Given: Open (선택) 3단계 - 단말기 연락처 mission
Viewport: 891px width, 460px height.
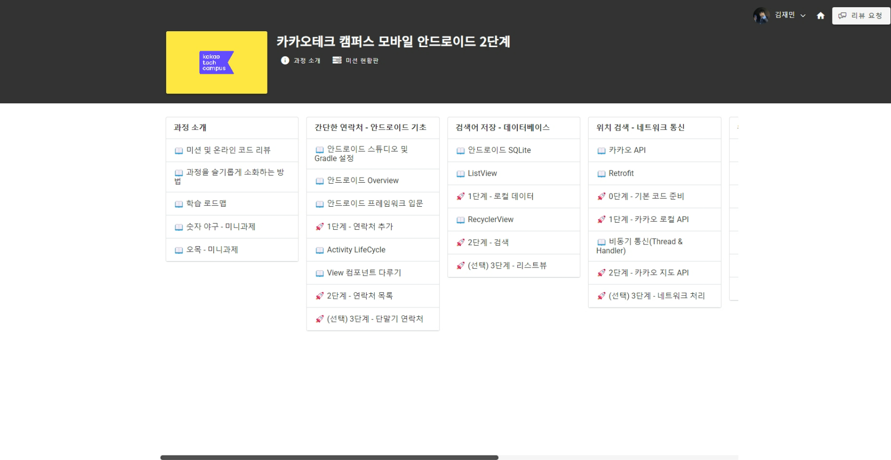Looking at the screenshot, I should pos(373,319).
